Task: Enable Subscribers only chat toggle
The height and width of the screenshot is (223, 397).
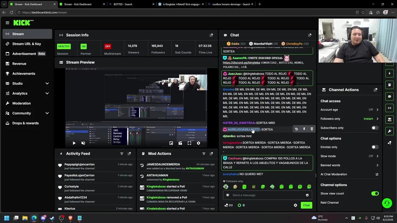Action: [375, 128]
